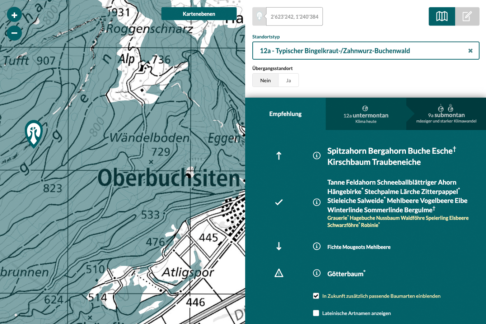
Task: Set Übergangsstandort to Ja
Action: pyautogui.click(x=288, y=80)
